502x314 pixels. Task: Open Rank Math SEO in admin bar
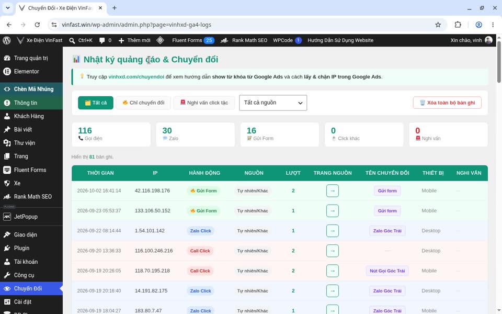244,40
